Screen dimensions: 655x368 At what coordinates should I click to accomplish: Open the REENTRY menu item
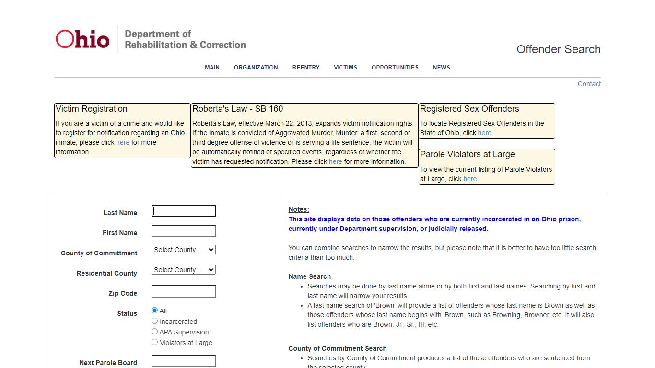(306, 68)
